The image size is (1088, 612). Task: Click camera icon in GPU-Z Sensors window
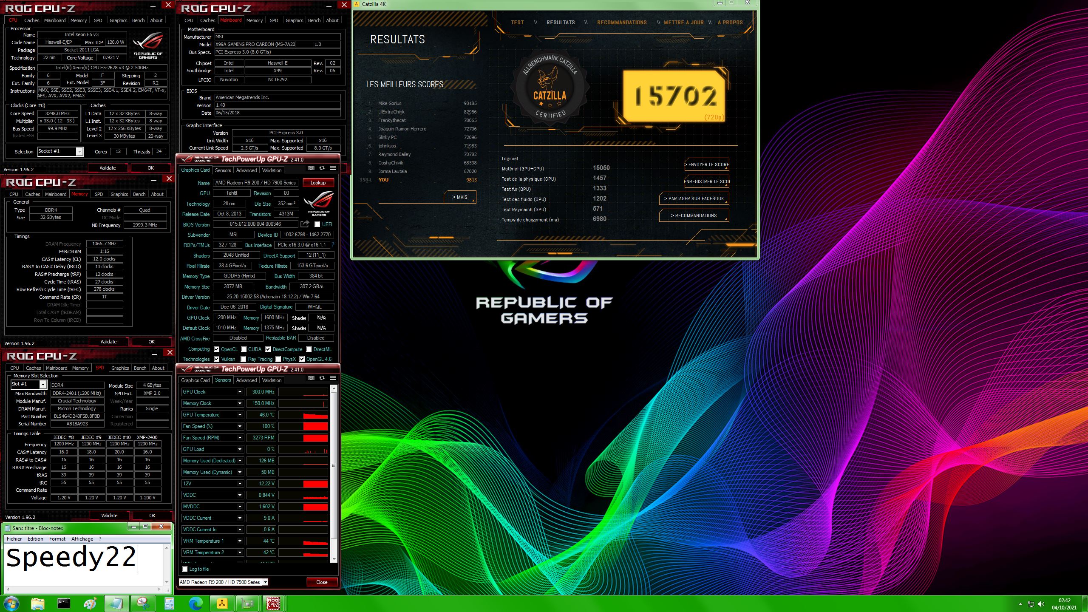pos(311,378)
